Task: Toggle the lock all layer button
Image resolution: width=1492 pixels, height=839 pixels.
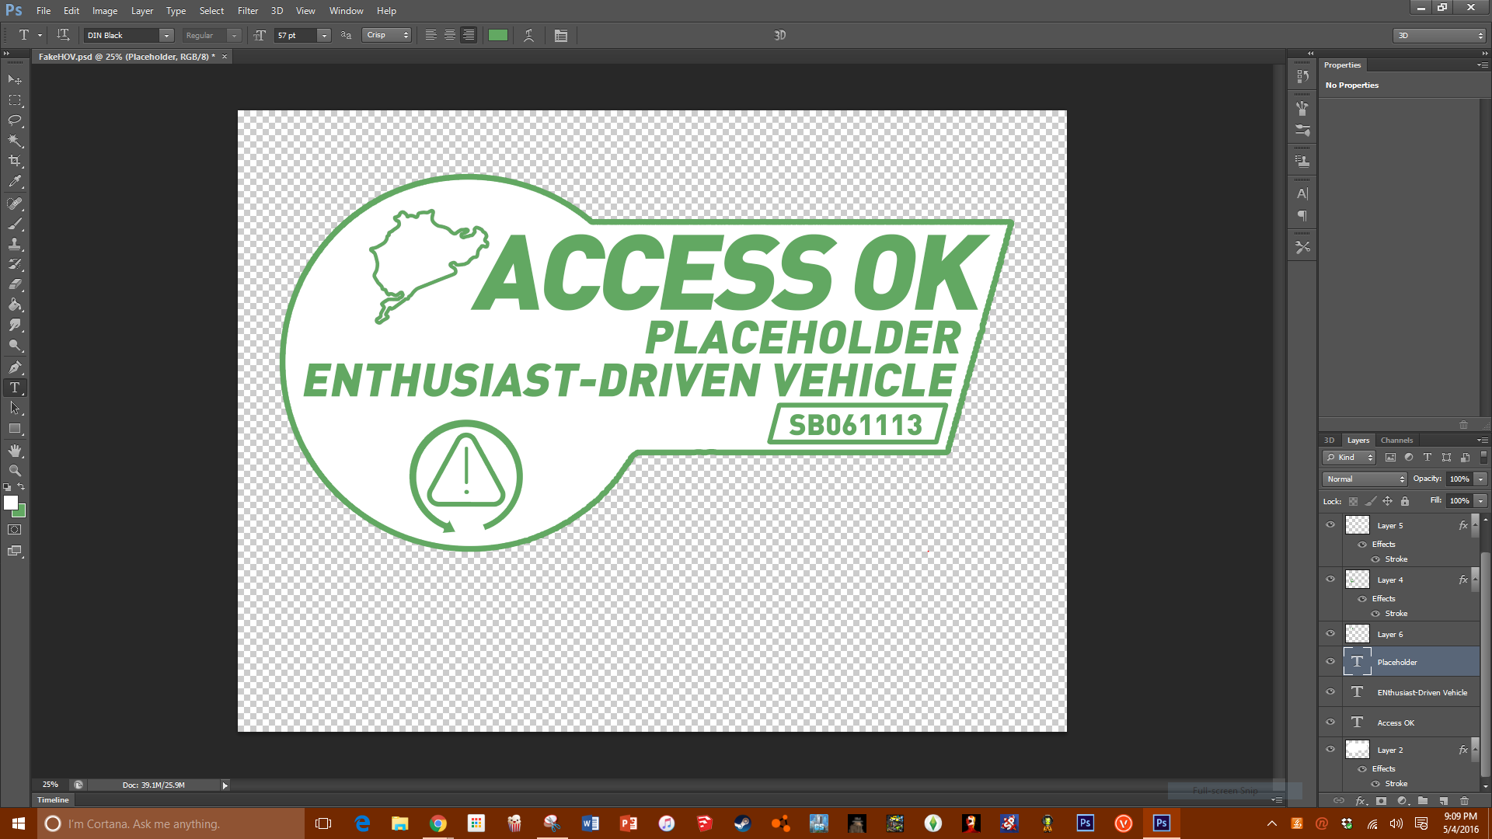Action: [x=1405, y=501]
